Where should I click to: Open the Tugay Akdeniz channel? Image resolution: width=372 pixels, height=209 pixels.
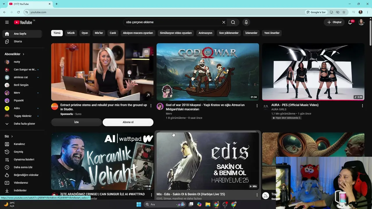click(22, 116)
